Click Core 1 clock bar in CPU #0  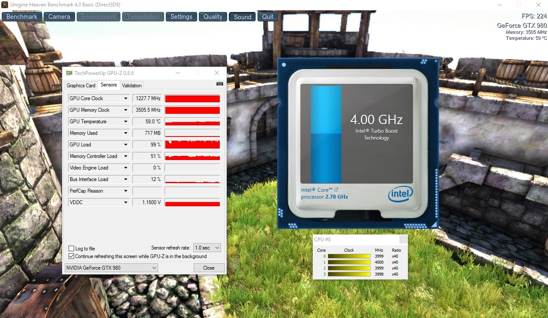pyautogui.click(x=349, y=262)
